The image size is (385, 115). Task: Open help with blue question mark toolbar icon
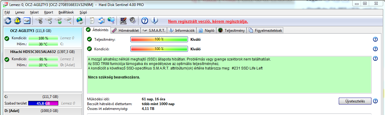[145, 21]
